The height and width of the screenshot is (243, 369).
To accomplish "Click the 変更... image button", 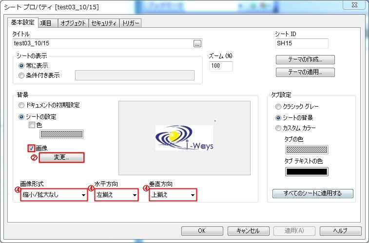I will 61,157.
